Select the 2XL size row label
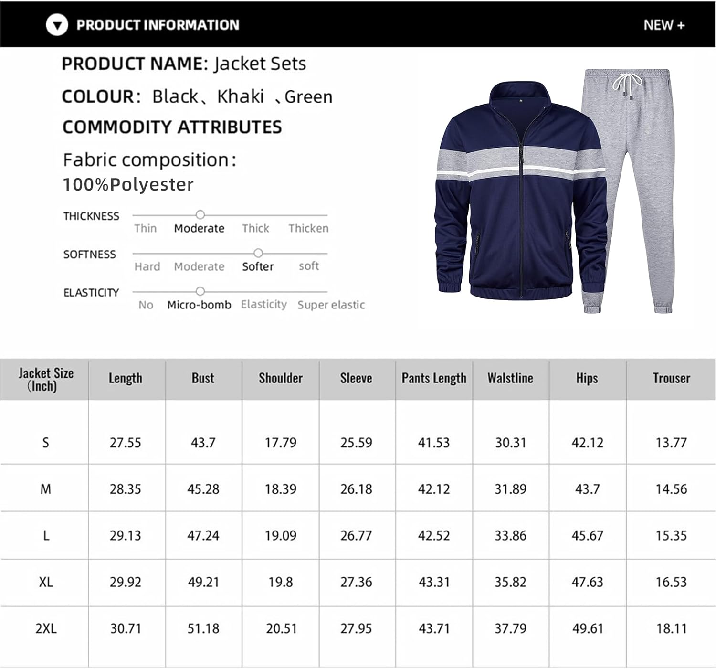716x669 pixels. click(x=46, y=628)
